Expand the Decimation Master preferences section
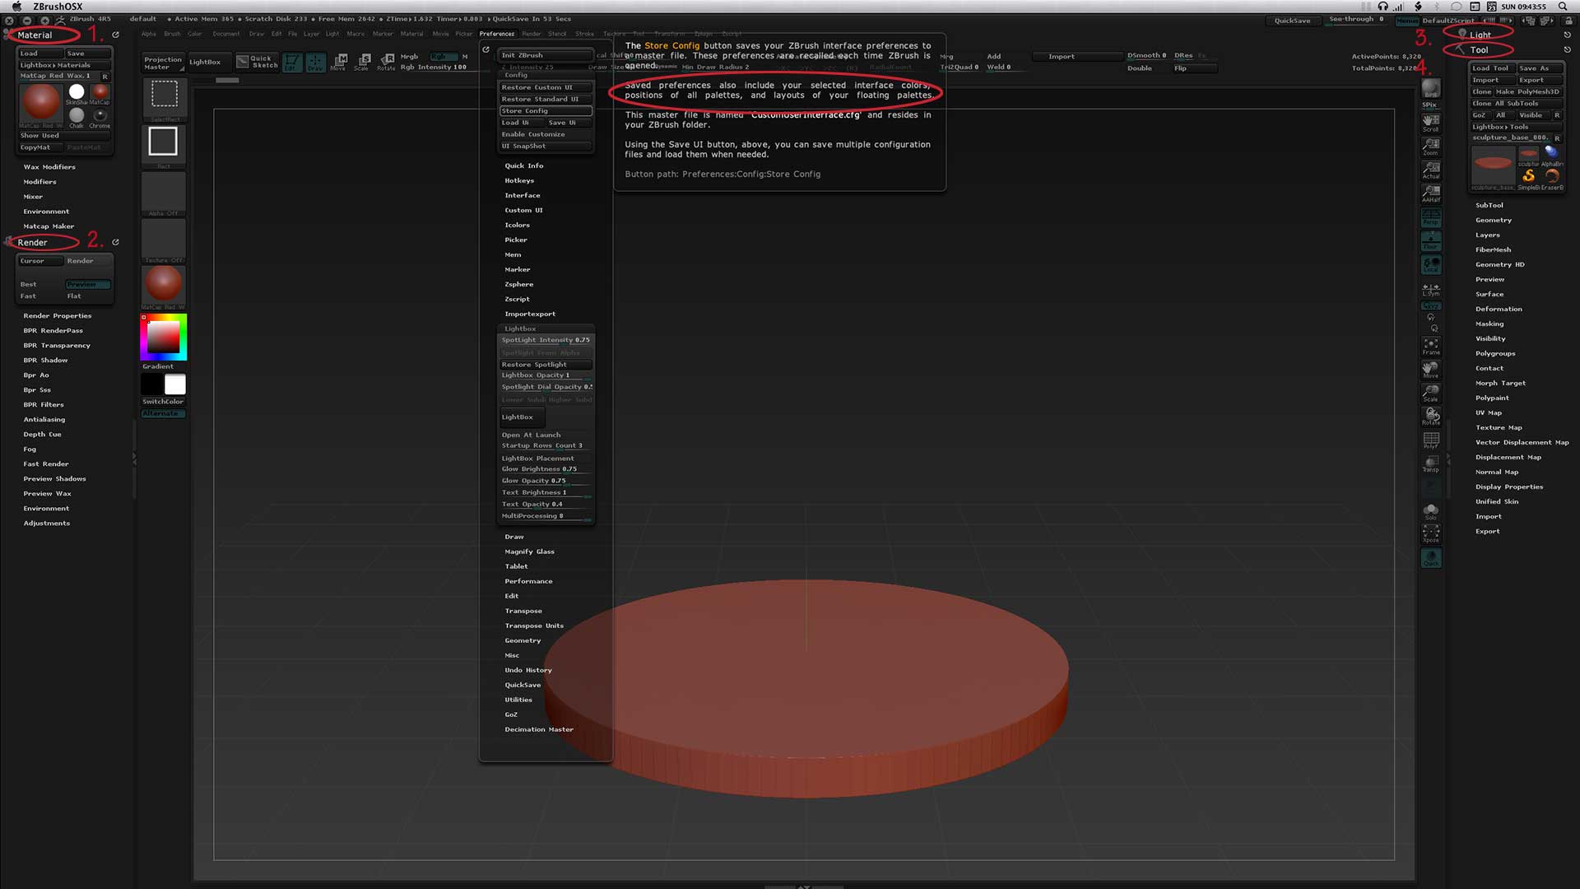Screen dimensions: 1580x889 pyautogui.click(x=539, y=730)
